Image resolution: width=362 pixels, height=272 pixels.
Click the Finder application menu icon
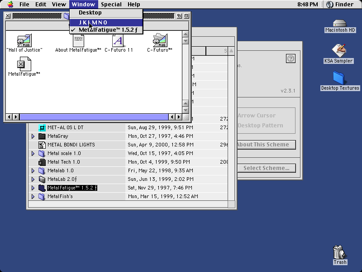pyautogui.click(x=330, y=4)
